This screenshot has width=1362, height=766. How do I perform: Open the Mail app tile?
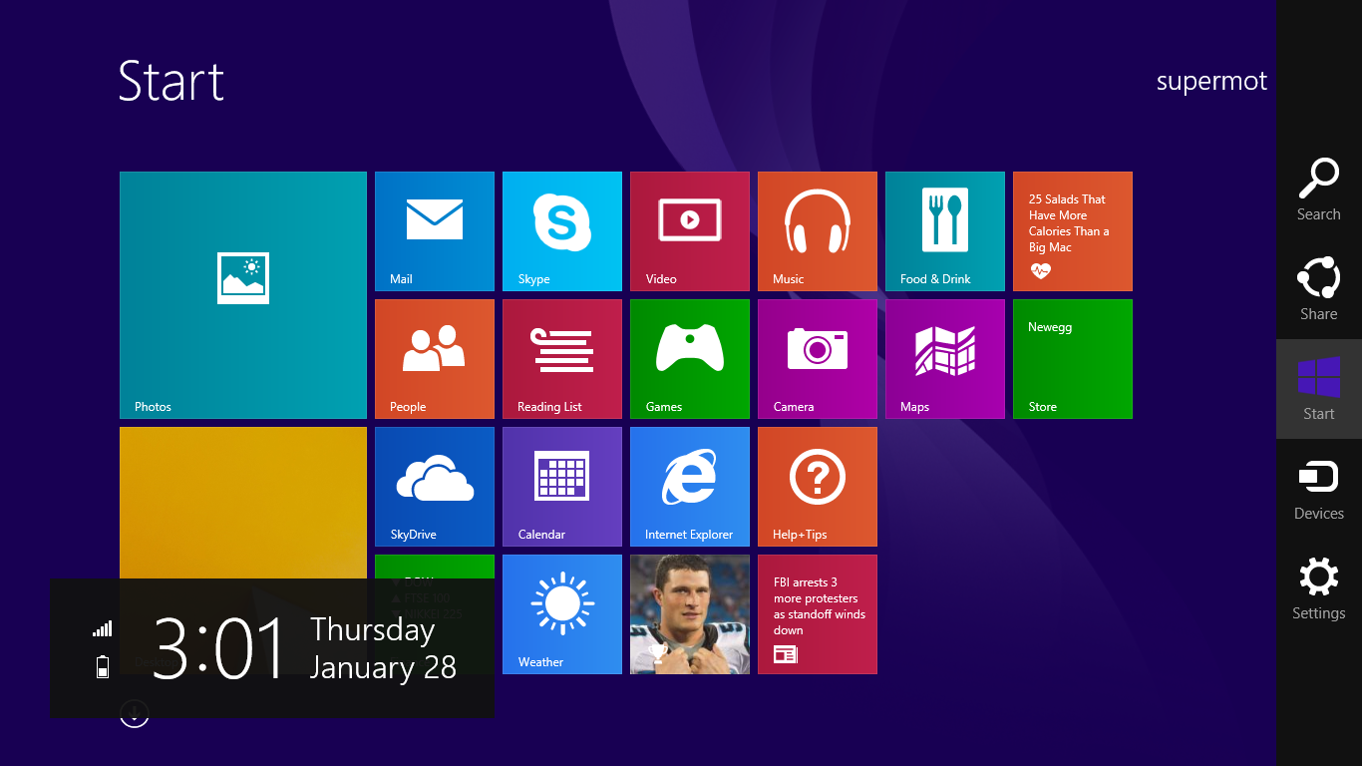435,231
